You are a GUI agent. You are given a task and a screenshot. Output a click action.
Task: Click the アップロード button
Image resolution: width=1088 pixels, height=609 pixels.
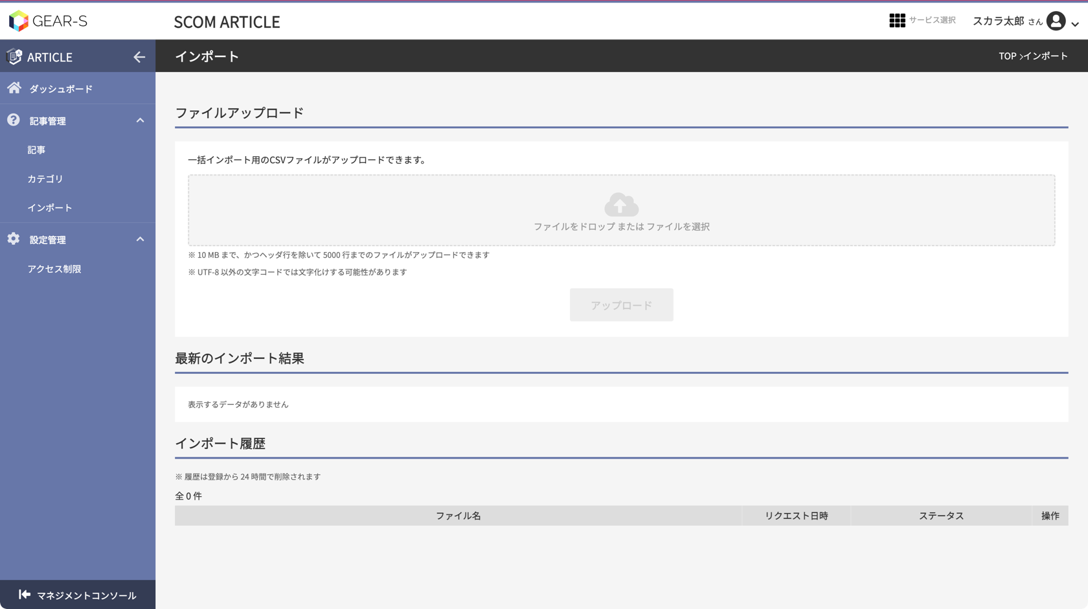pos(621,304)
